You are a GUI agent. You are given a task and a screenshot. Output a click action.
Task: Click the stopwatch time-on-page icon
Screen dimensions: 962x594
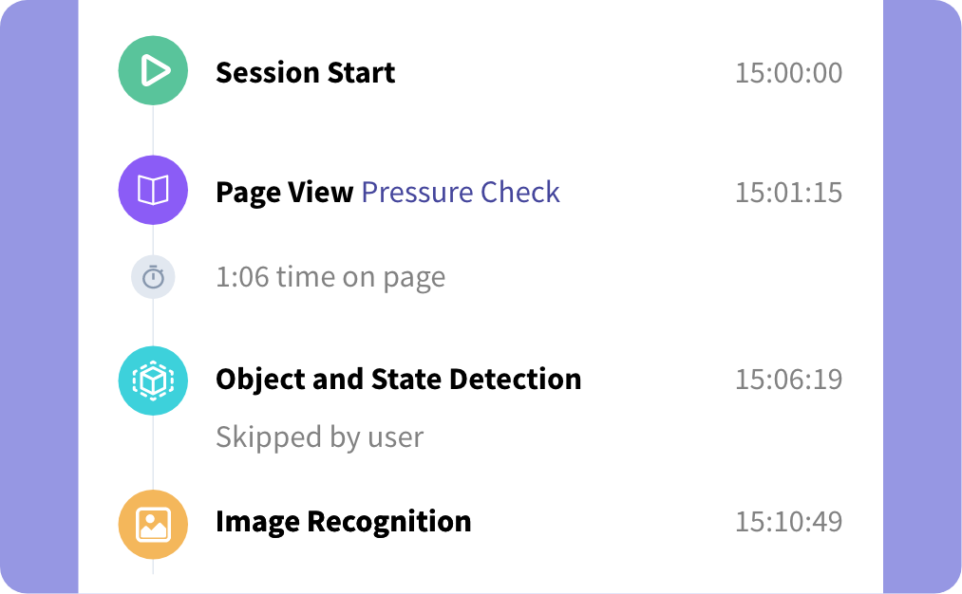point(152,276)
